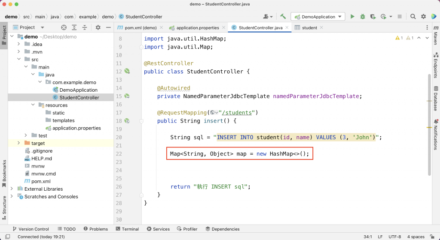Select pom.xml in project tree

pos(41,181)
